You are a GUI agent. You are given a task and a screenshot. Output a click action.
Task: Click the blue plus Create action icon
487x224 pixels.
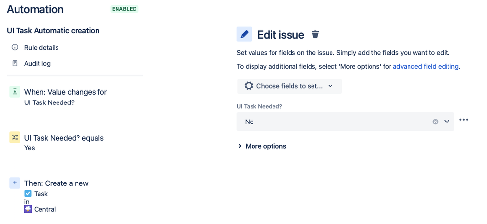click(x=15, y=183)
